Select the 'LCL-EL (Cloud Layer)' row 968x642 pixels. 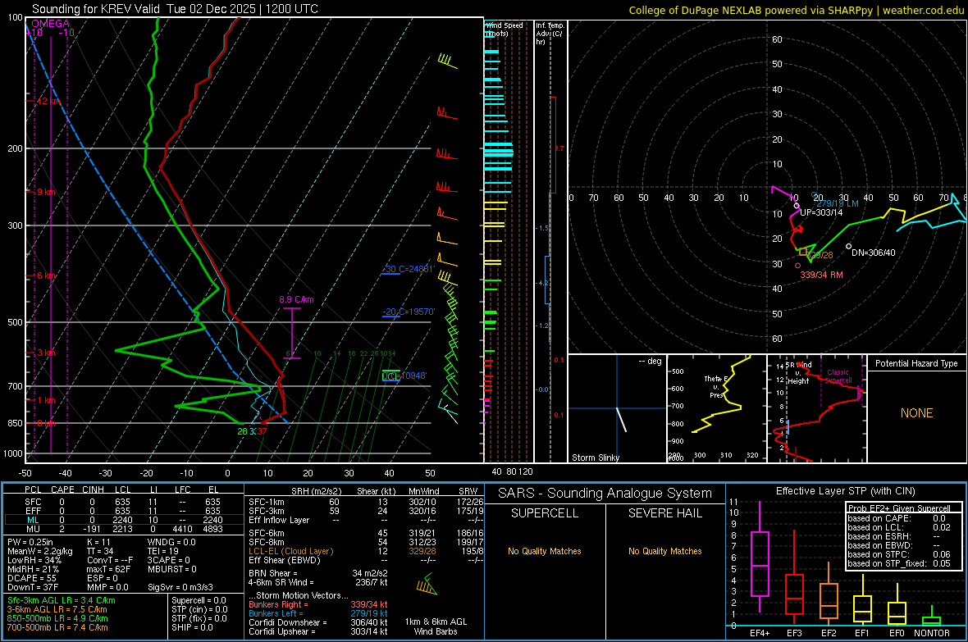point(366,551)
